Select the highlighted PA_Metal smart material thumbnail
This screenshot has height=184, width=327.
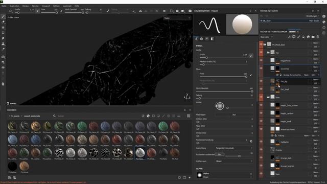tap(140, 153)
